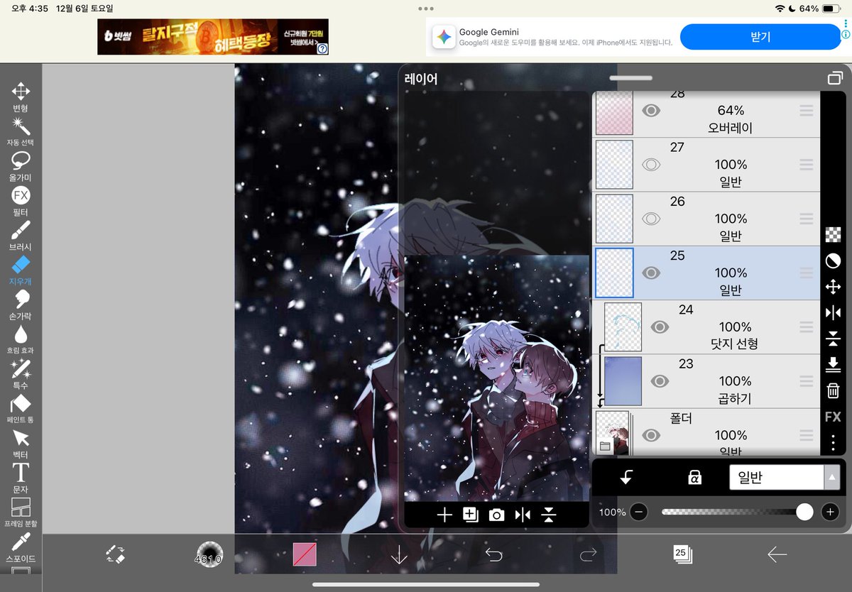Flip canvas vertically in layer preview bar
This screenshot has width=852, height=592.
548,515
